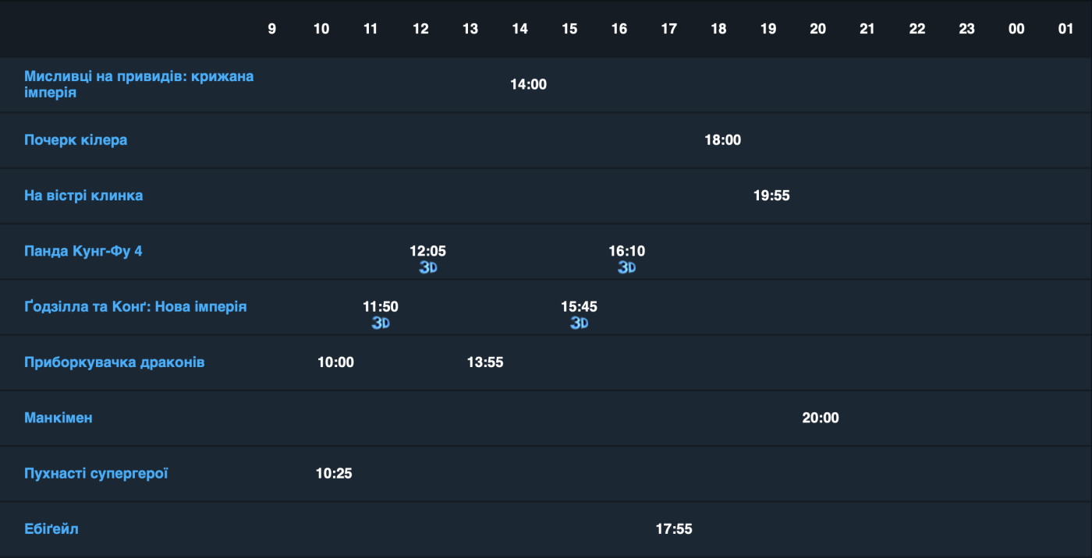Open Приборкувачка драконів movie title
The width and height of the screenshot is (1092, 558).
[x=115, y=362]
